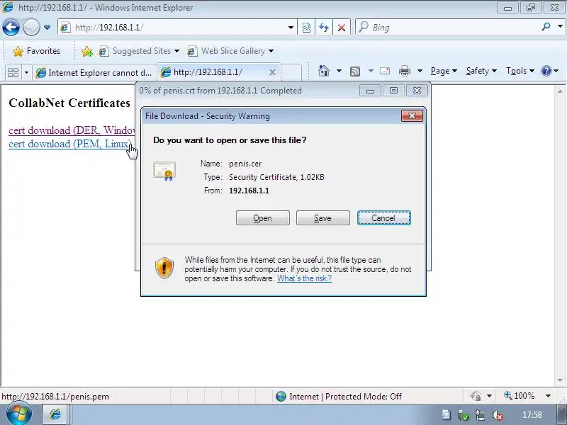This screenshot has height=425, width=567.
Task: Open the Web Slice Gallery link
Action: coord(230,51)
